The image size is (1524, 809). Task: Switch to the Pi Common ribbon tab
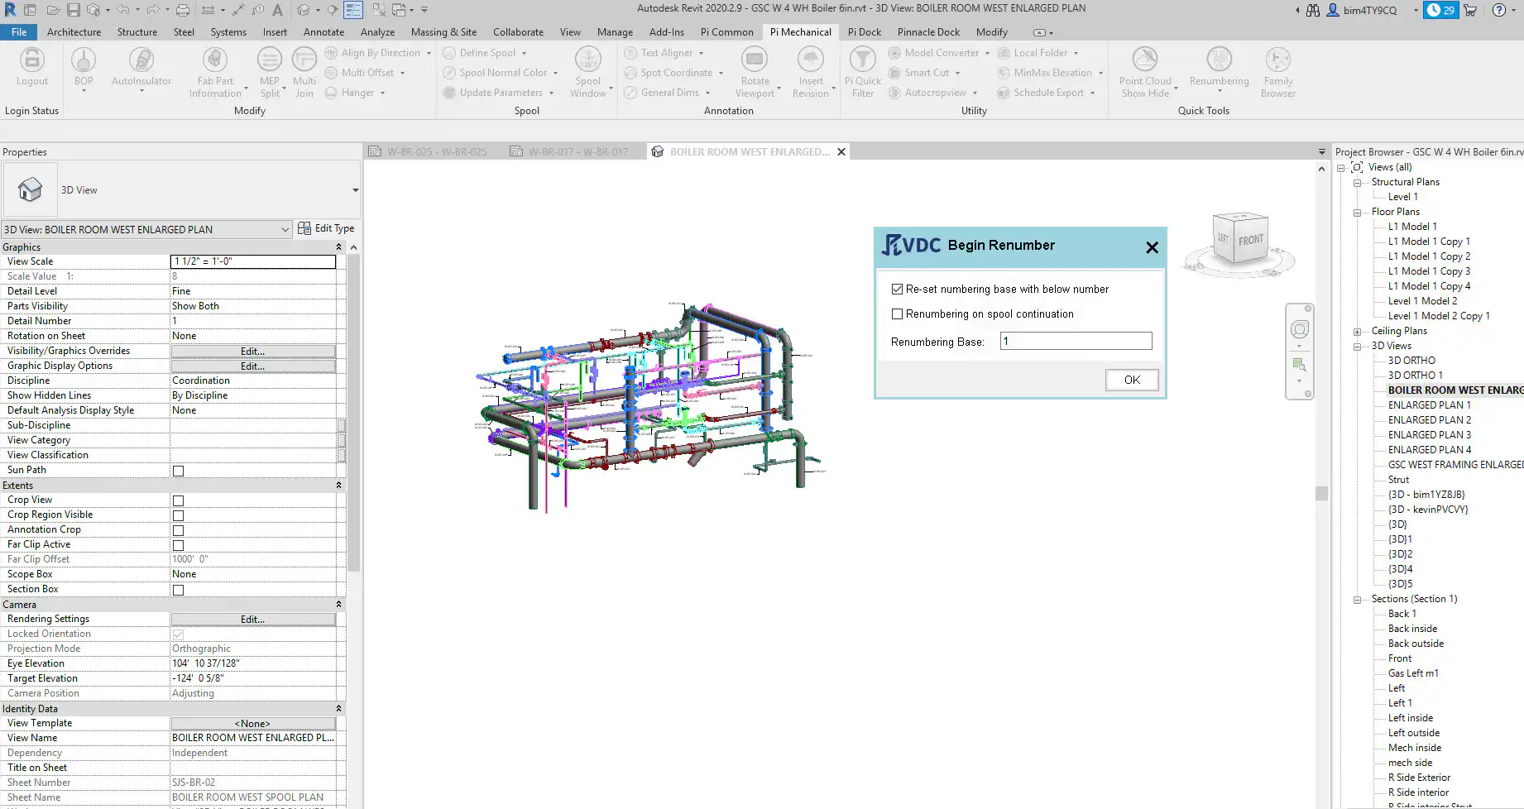point(726,32)
